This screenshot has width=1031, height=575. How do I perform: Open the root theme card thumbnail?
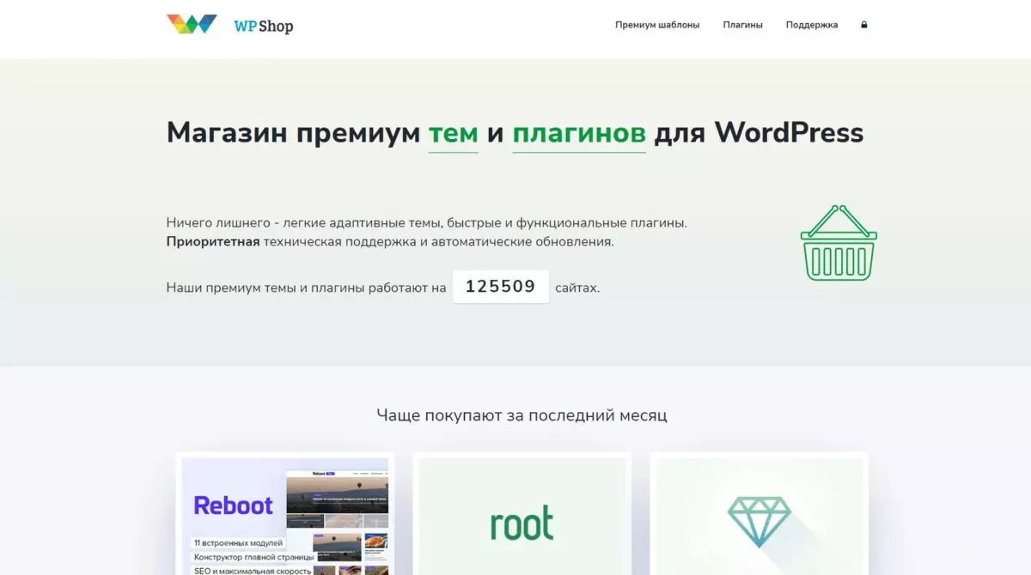coord(522,516)
